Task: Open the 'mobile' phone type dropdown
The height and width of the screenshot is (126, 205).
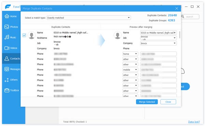Action: point(130,70)
